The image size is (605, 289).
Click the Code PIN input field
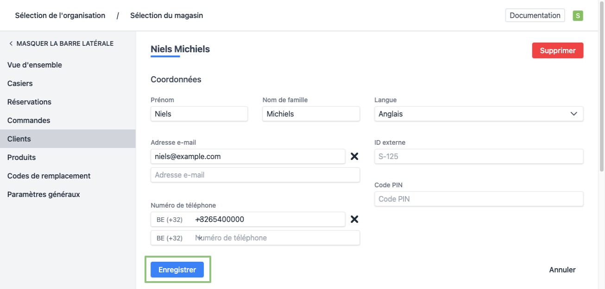pyautogui.click(x=479, y=199)
